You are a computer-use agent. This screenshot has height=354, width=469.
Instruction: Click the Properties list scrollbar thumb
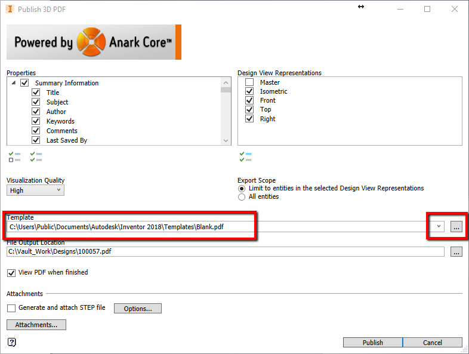(226, 90)
